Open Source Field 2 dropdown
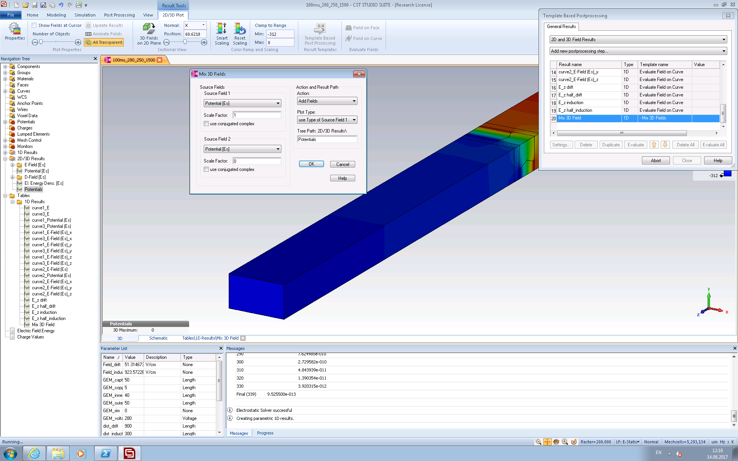 [242, 149]
